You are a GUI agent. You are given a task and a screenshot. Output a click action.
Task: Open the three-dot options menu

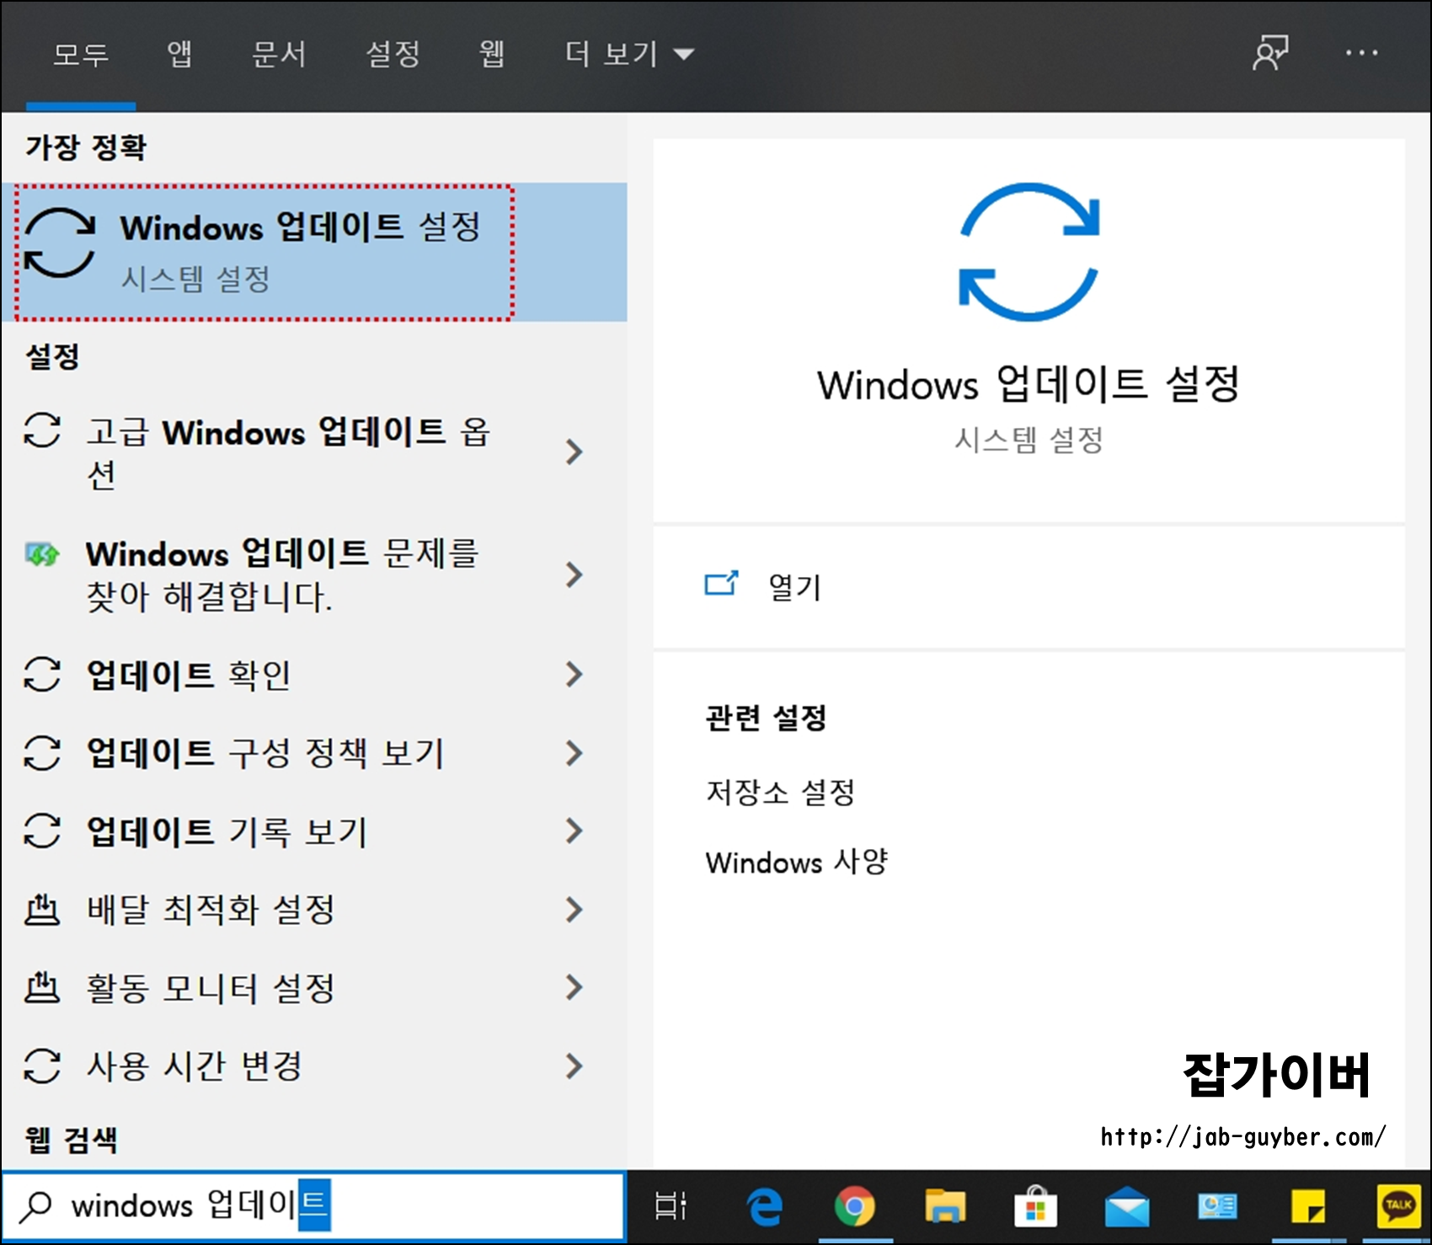coord(1361,53)
